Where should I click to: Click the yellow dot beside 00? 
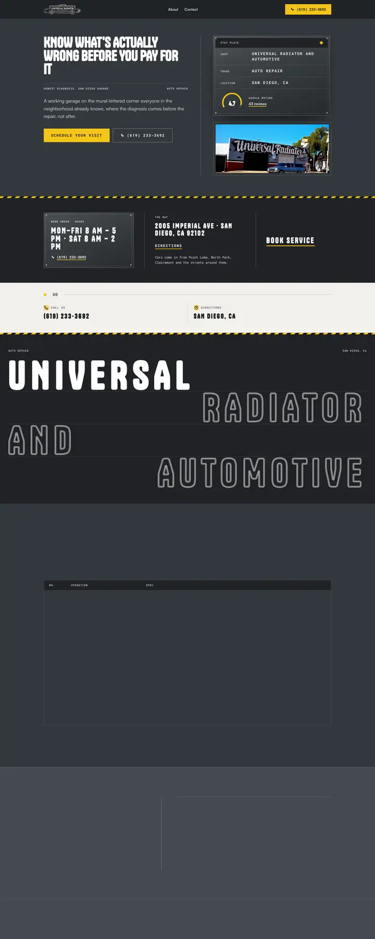click(x=45, y=295)
